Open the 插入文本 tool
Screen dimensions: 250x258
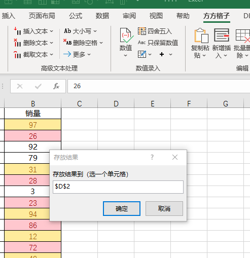coord(33,31)
